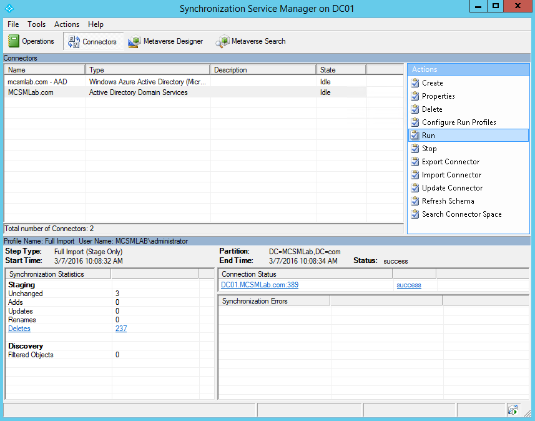Click the Configure Run Profiles icon
This screenshot has width=535, height=421.
pos(415,122)
